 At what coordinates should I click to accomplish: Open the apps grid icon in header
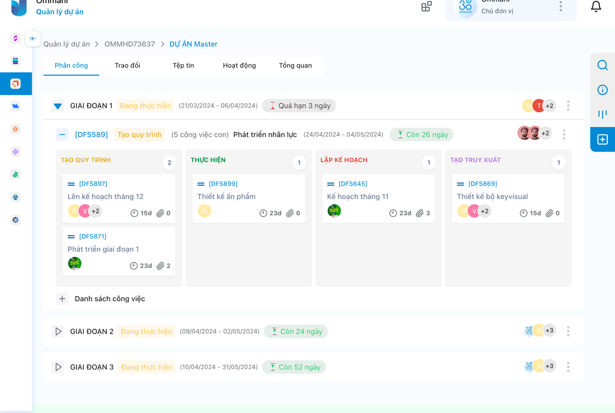(x=426, y=6)
